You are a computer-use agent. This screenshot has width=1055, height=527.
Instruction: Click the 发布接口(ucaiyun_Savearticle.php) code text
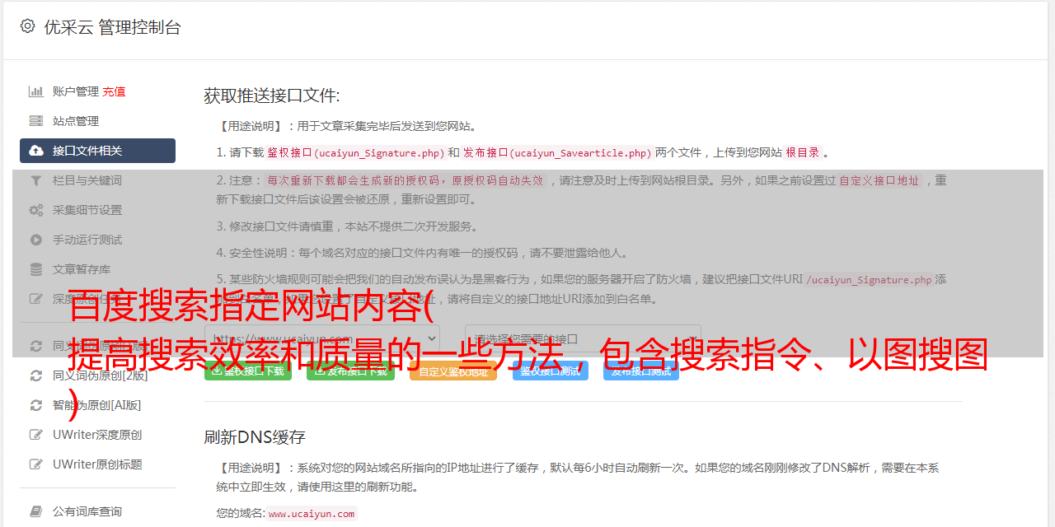pos(557,152)
